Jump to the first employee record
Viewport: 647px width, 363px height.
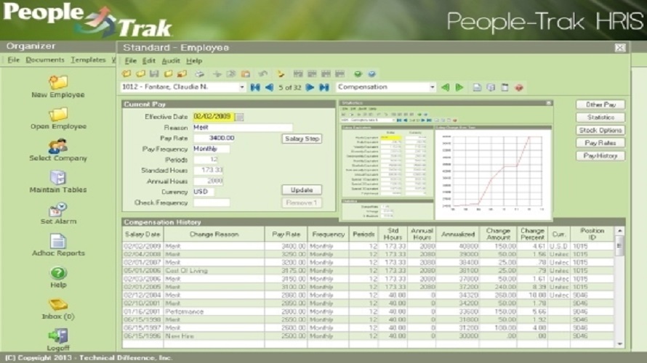click(255, 87)
